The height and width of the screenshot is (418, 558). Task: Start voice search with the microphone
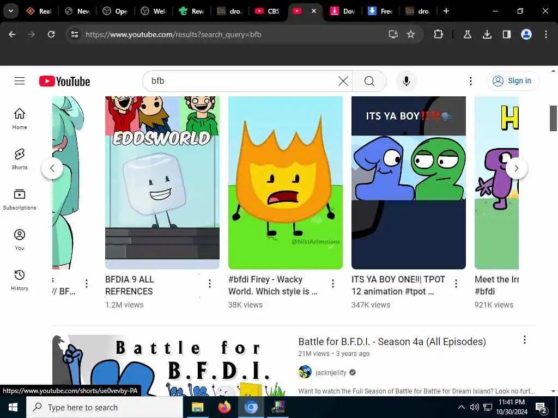(407, 81)
